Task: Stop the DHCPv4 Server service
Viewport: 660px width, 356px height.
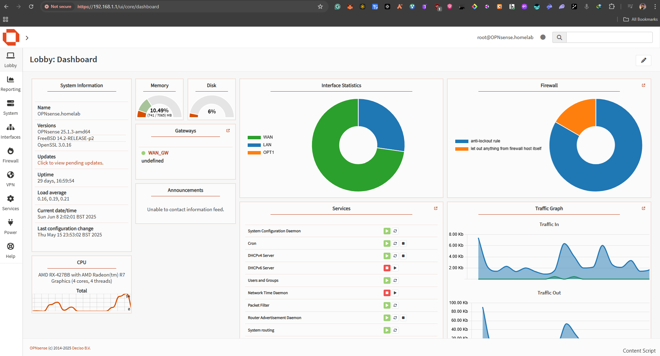Action: pos(403,256)
